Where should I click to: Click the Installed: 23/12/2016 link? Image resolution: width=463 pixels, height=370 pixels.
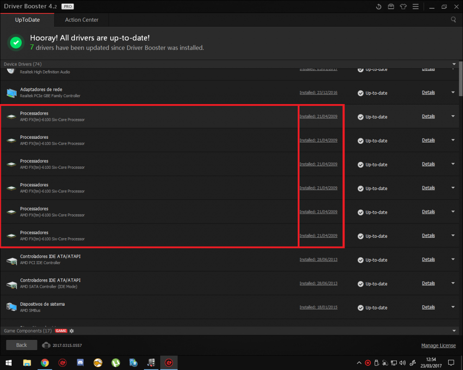(x=319, y=92)
